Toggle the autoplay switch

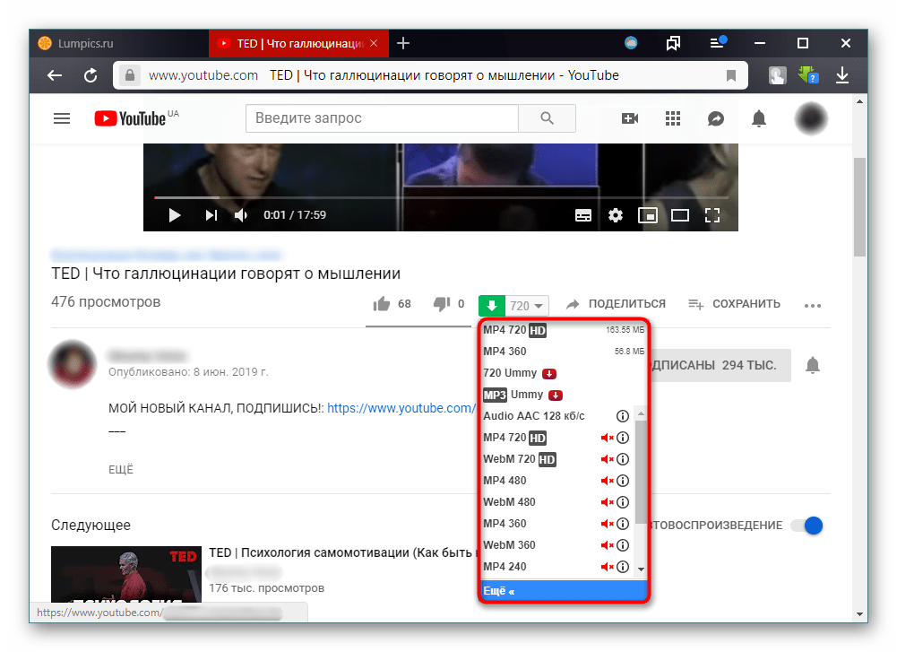(x=806, y=526)
